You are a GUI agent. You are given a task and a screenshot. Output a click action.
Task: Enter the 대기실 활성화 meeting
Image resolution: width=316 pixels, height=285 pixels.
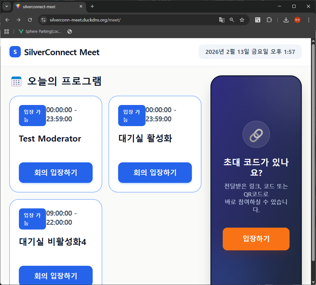[x=155, y=172]
